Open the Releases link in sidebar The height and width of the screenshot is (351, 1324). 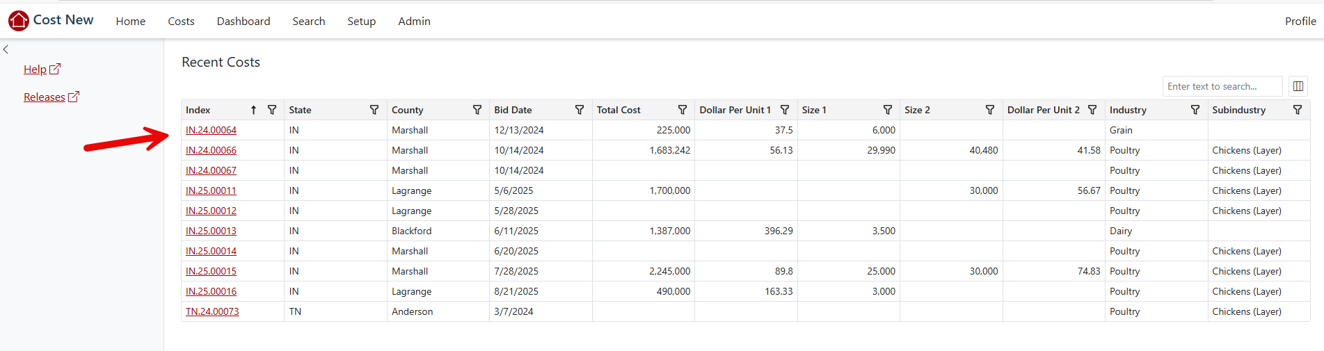tap(45, 97)
